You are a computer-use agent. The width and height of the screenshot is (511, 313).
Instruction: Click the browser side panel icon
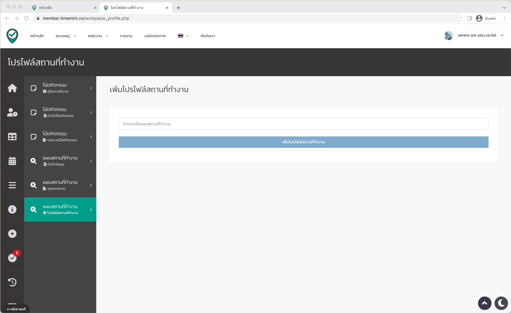470,18
